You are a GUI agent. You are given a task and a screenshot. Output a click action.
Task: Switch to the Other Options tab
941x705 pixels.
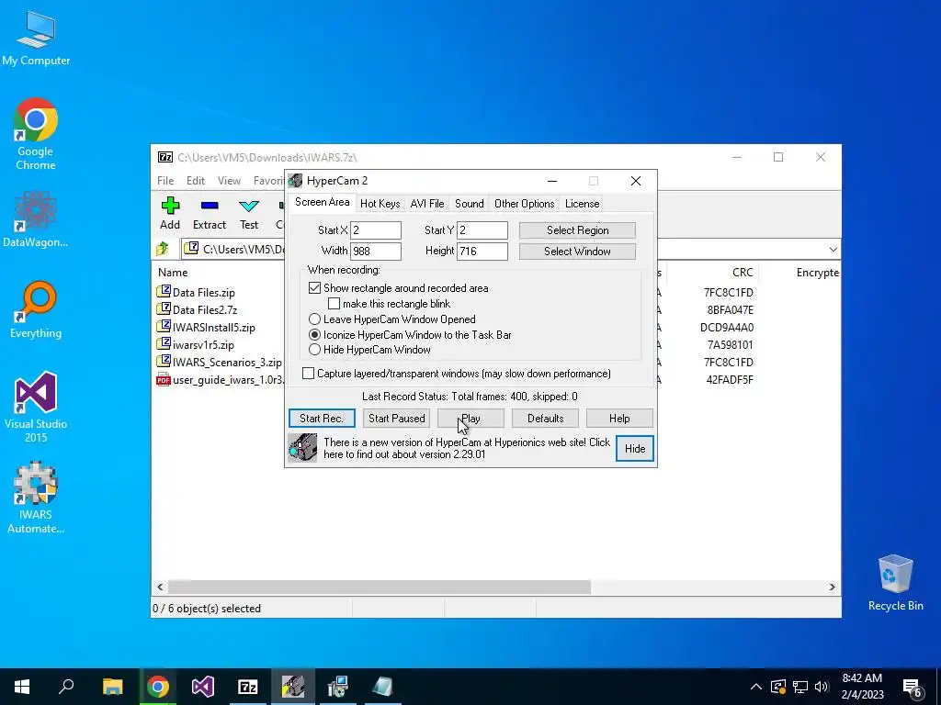pos(524,203)
